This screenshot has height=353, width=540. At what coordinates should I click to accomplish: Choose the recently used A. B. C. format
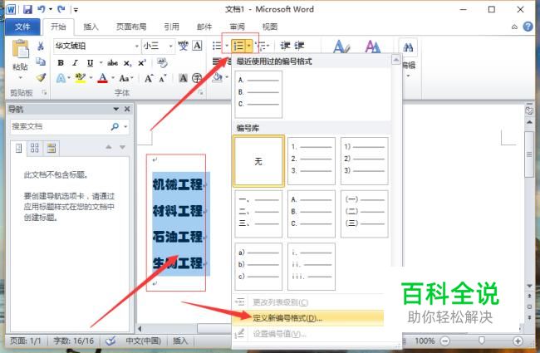pos(258,95)
